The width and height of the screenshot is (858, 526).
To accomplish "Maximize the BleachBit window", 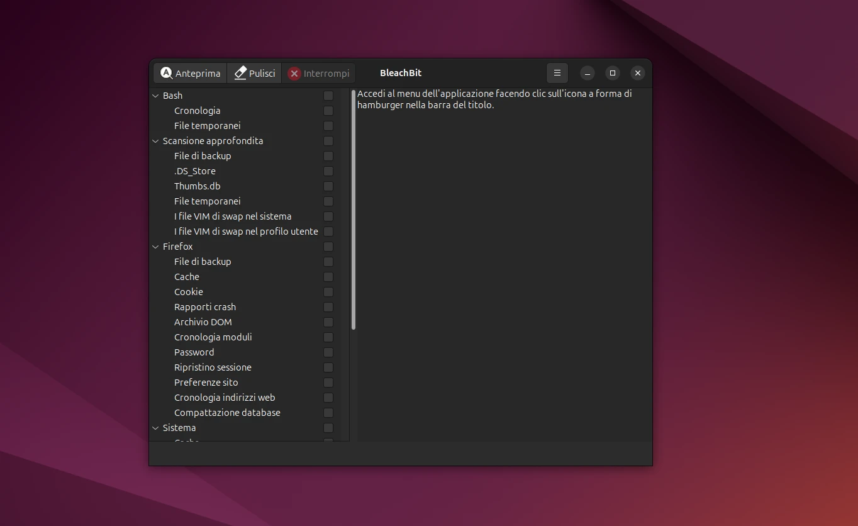I will [x=612, y=73].
